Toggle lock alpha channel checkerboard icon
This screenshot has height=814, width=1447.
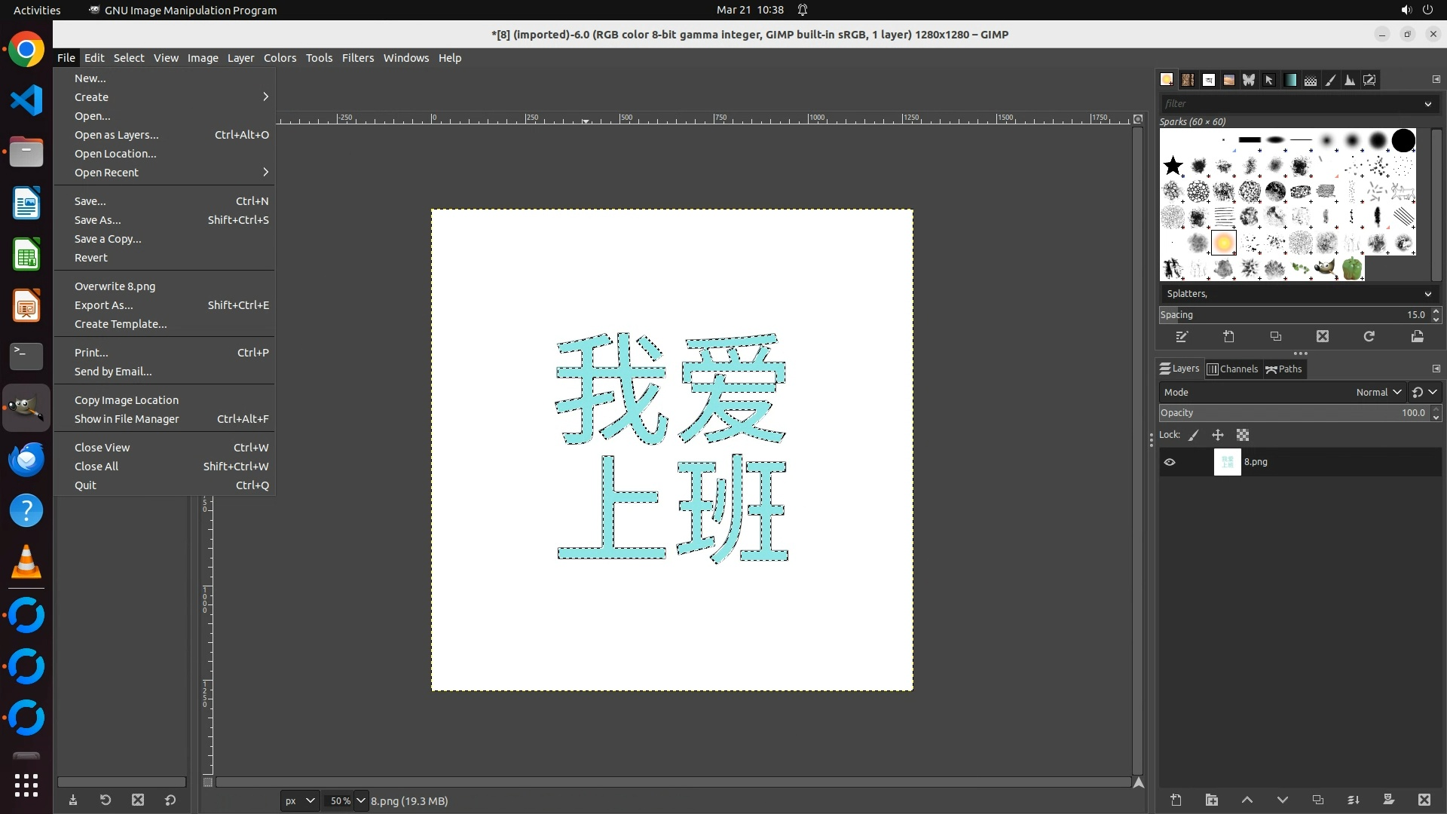point(1243,435)
